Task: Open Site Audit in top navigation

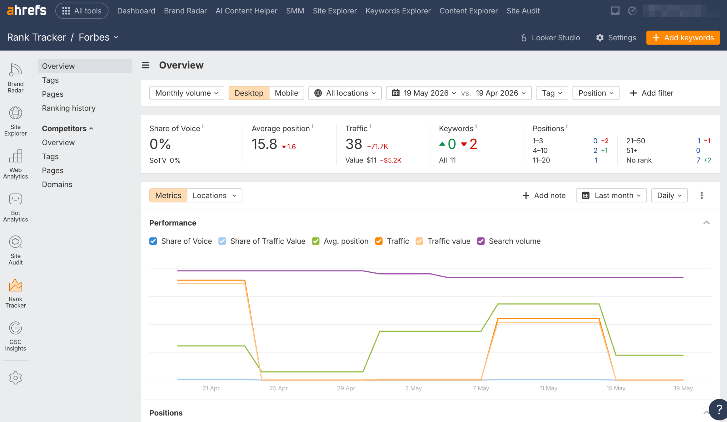Action: coord(523,11)
